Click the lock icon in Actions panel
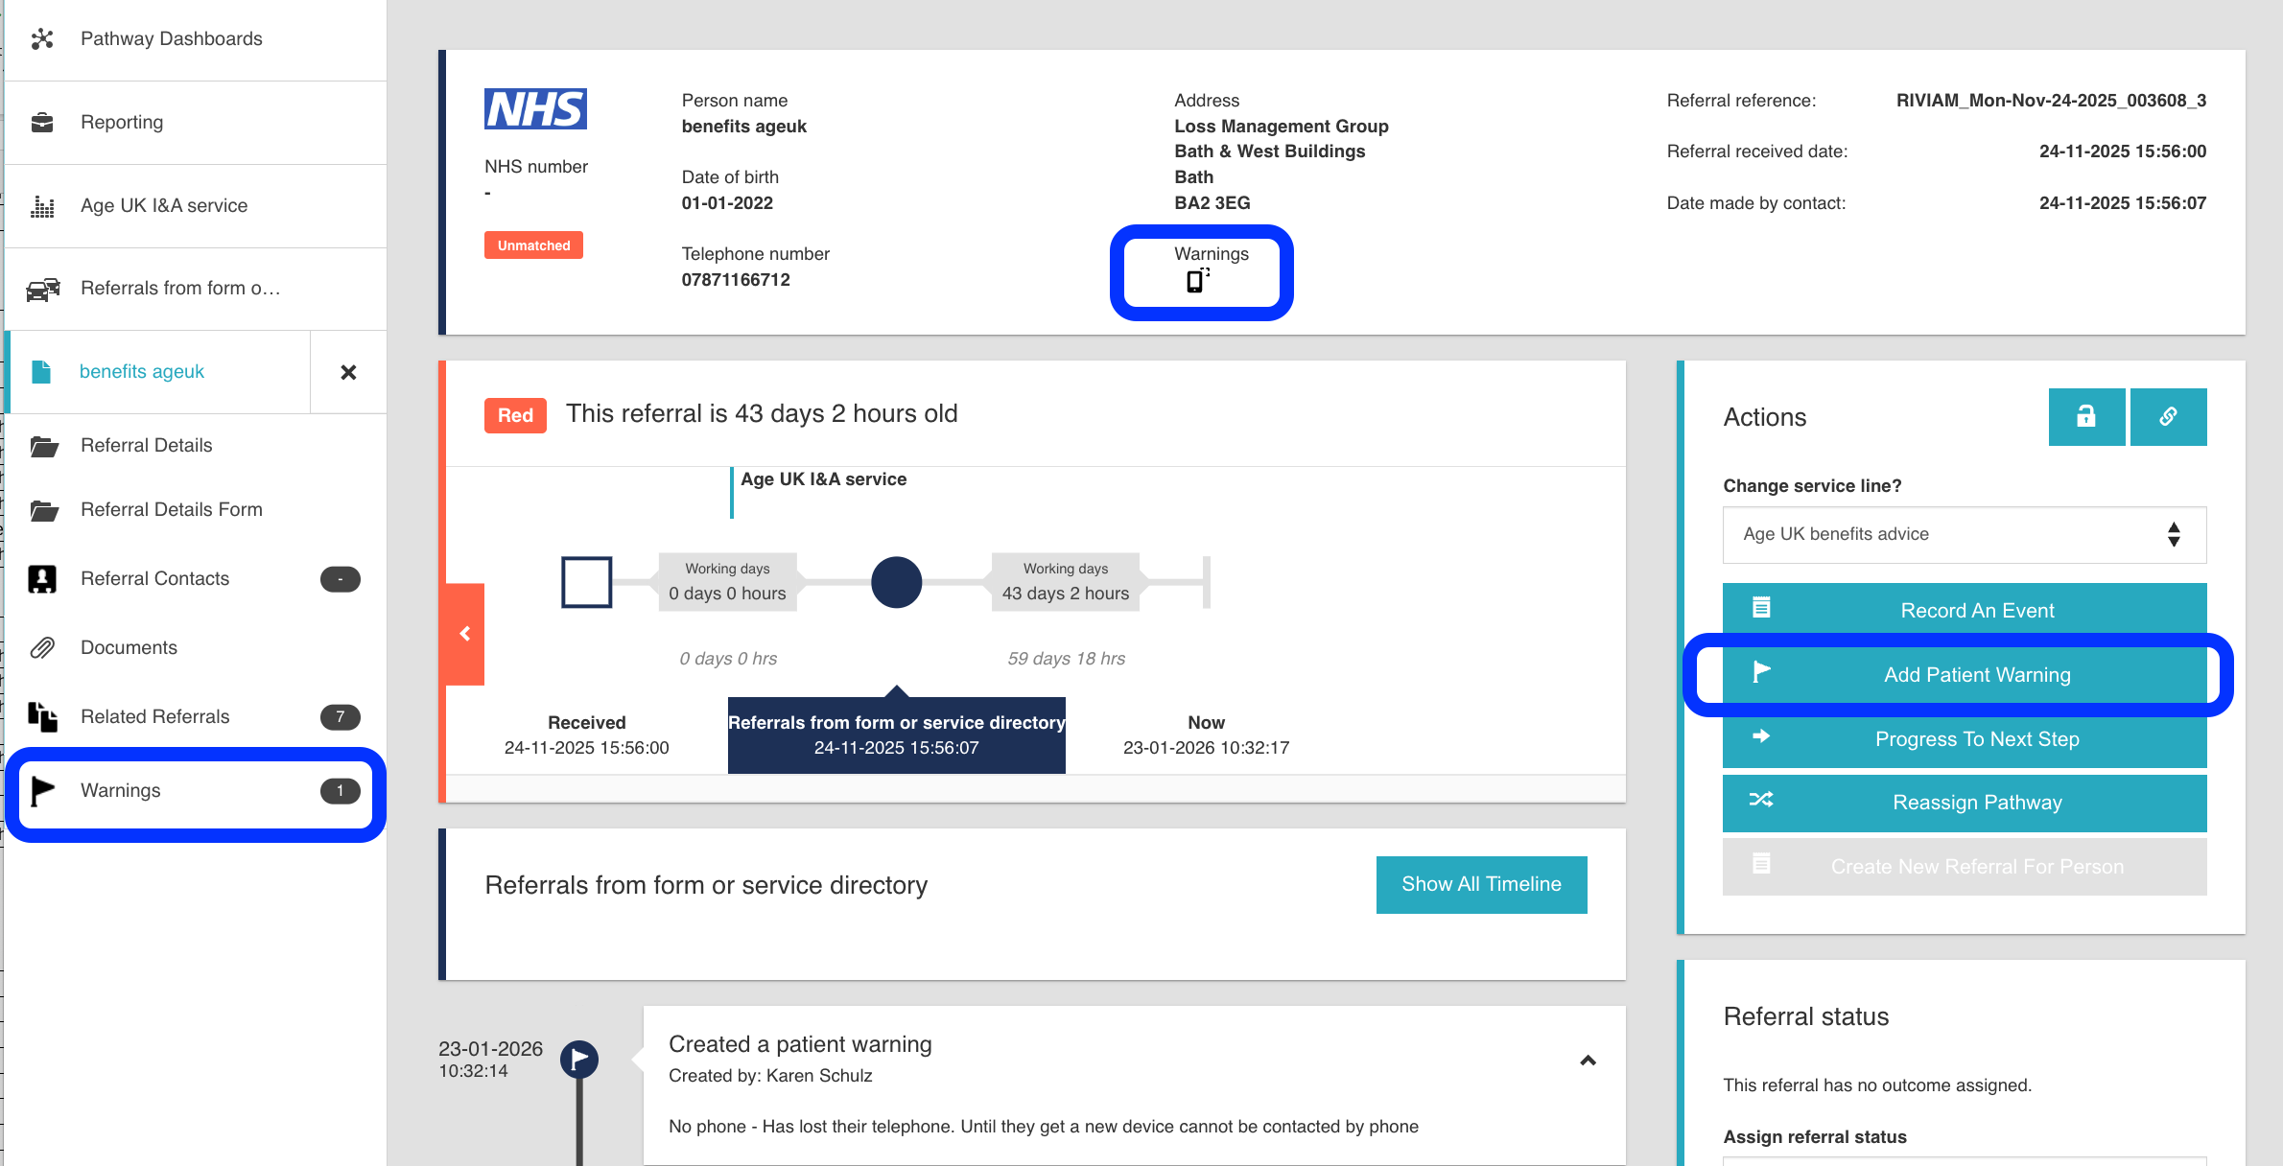Viewport: 2283px width, 1166px height. (2085, 417)
